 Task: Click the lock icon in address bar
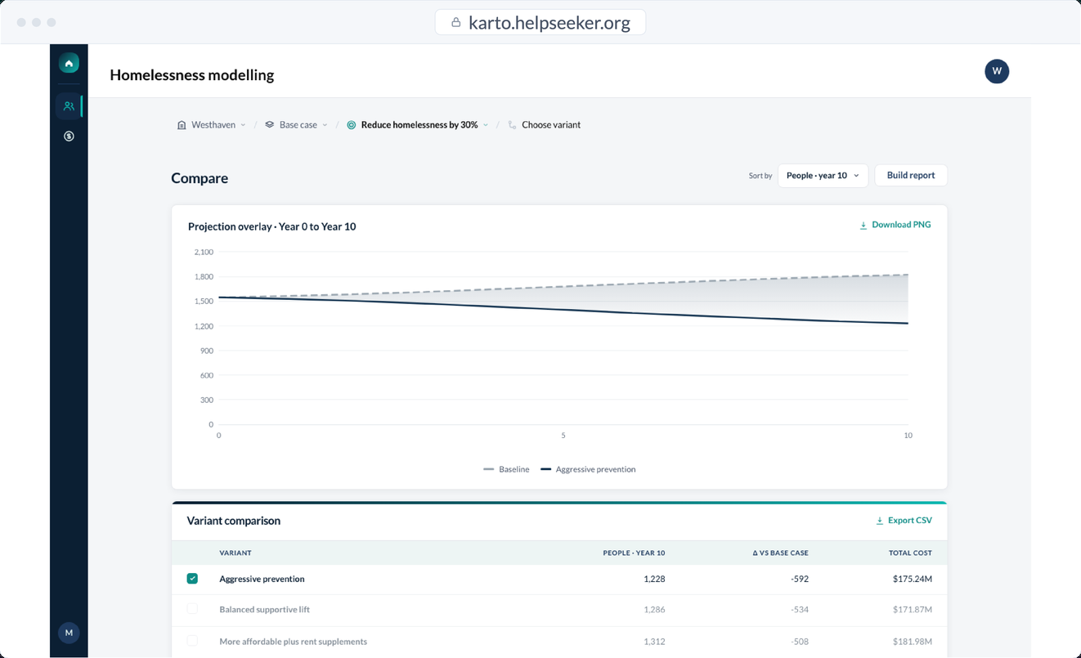[x=456, y=22]
